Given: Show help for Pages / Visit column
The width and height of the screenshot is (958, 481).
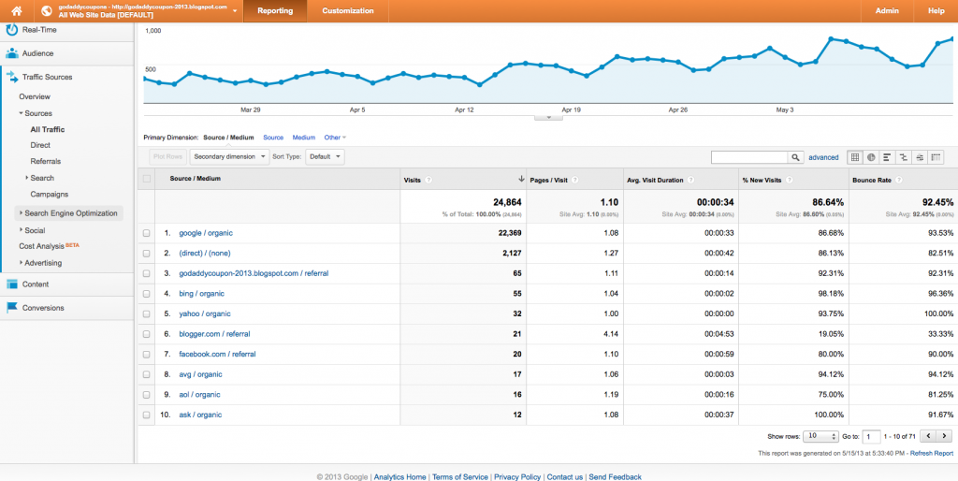Looking at the screenshot, I should pyautogui.click(x=575, y=180).
